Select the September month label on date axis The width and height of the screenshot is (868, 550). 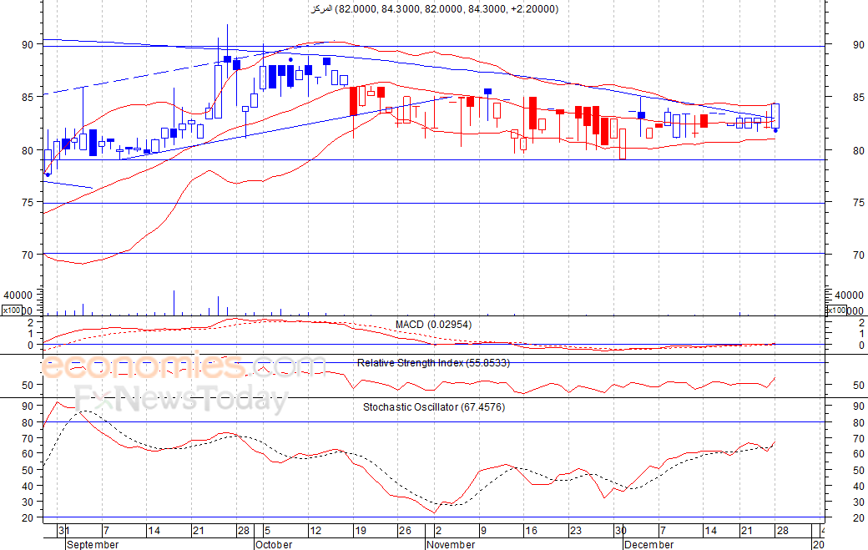pos(93,544)
